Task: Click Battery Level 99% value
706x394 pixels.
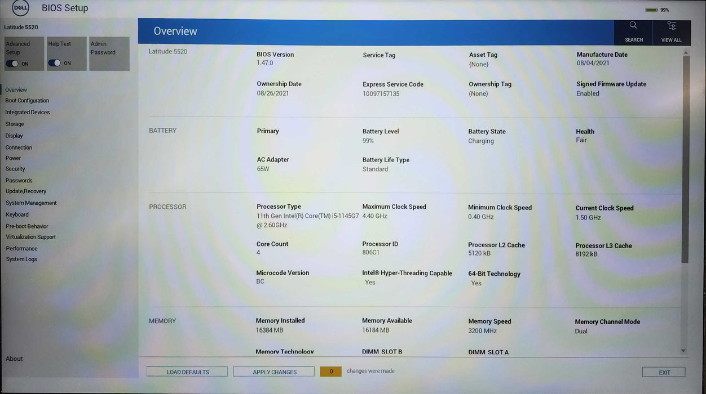Action: tap(368, 141)
